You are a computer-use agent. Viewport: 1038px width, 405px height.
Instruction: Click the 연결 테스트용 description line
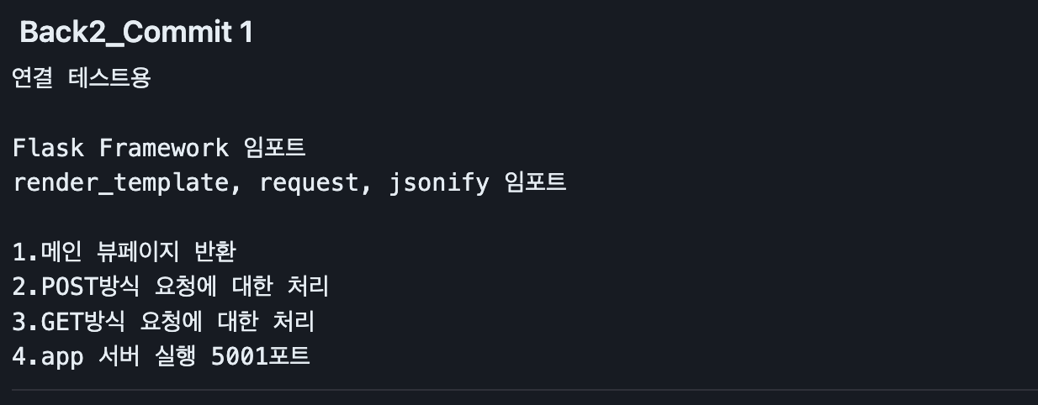[x=82, y=79]
